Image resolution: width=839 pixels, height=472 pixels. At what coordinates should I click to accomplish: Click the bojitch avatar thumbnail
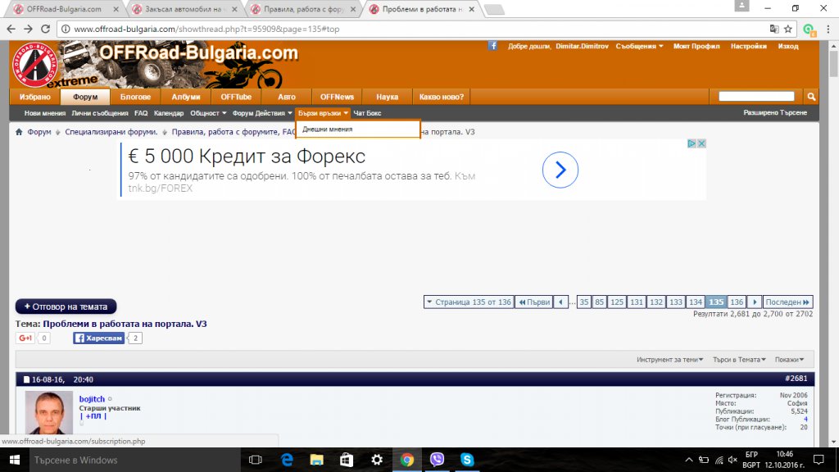tap(48, 412)
